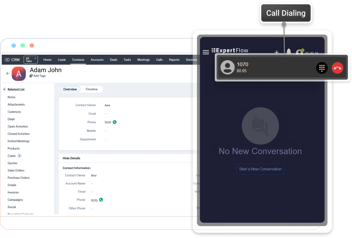Screen dimensions: 352x238
Task: Open Cadences in the Related List
Action: click(x=14, y=112)
